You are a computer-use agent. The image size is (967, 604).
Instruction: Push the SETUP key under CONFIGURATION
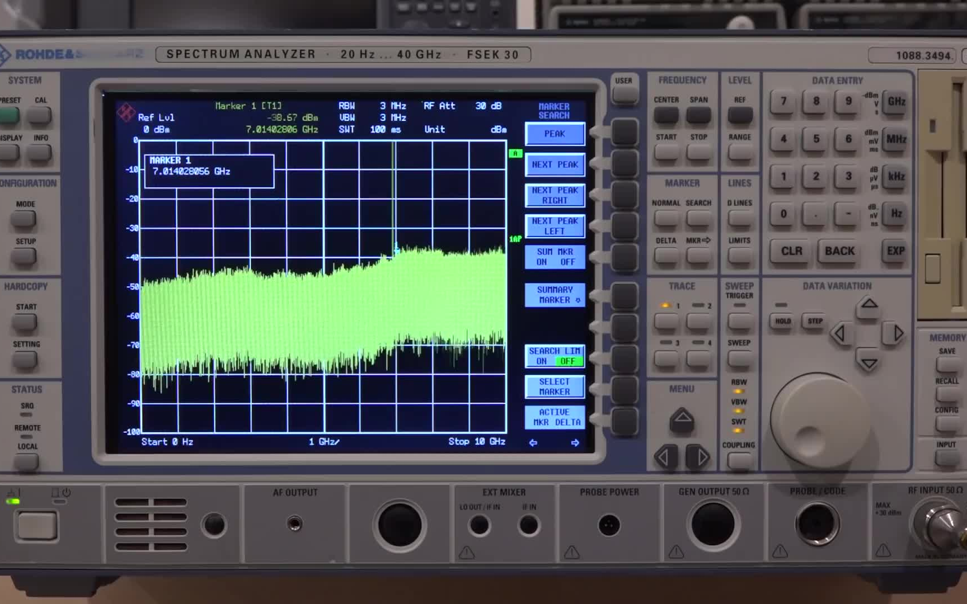24,257
